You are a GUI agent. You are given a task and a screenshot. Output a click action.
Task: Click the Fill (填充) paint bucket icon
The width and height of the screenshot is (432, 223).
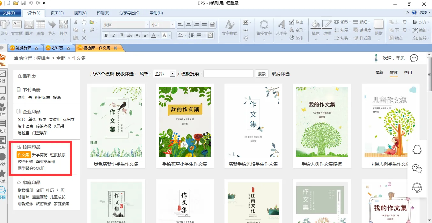click(x=315, y=28)
